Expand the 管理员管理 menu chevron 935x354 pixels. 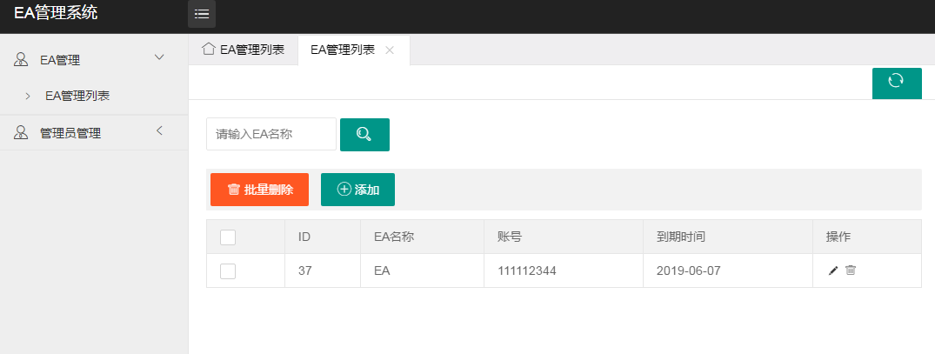point(159,130)
